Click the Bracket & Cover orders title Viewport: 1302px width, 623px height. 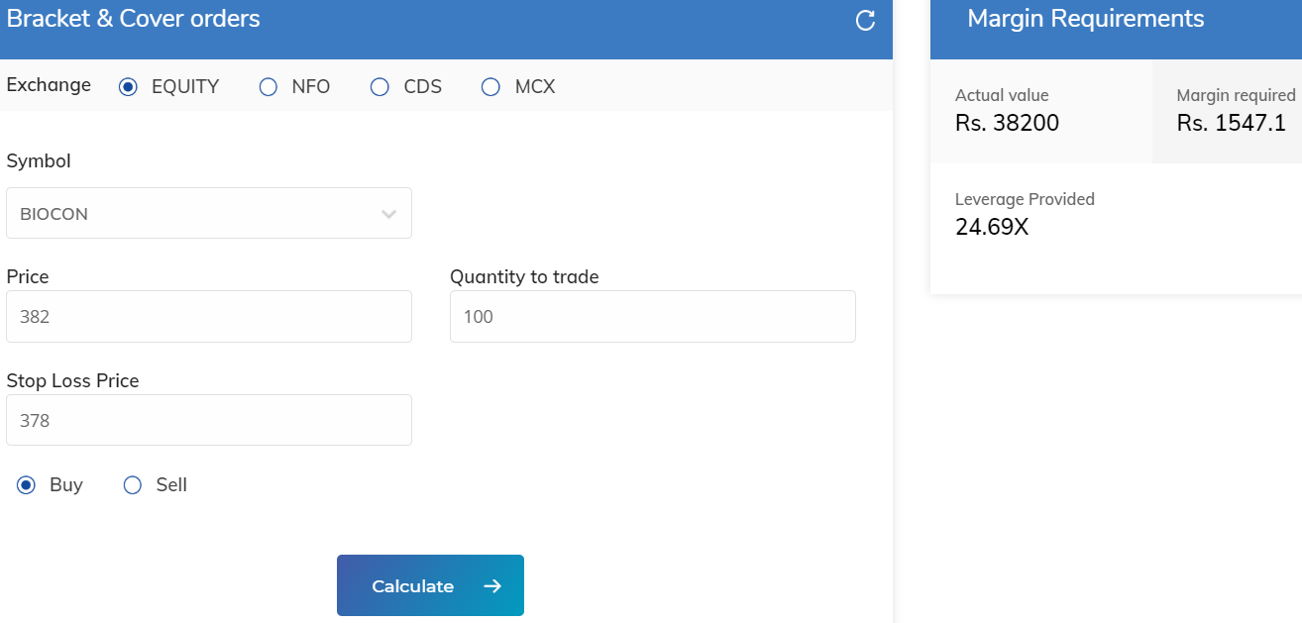(x=132, y=18)
